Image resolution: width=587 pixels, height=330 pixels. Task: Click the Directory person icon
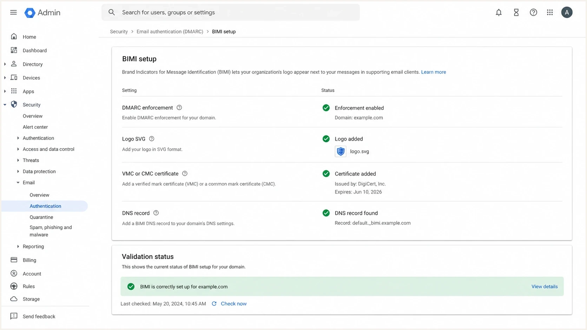(14, 64)
